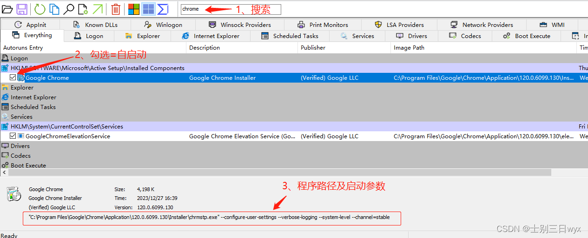Delete selected entry with red trash icon
588x238 pixels.
(x=116, y=9)
